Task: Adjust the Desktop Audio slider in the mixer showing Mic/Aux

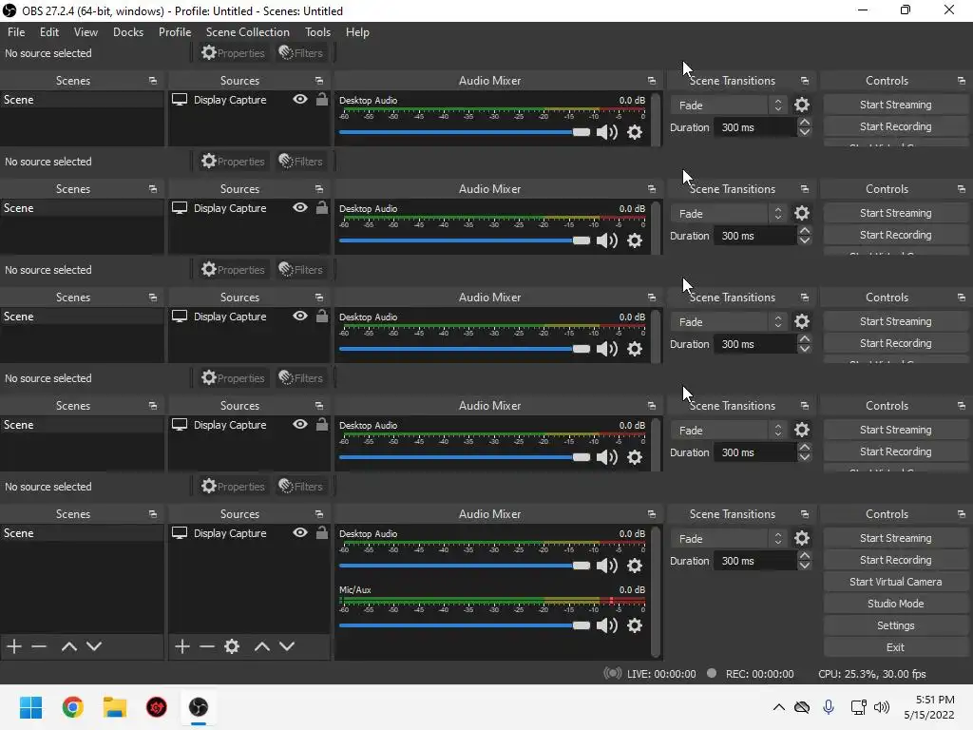Action: (464, 566)
